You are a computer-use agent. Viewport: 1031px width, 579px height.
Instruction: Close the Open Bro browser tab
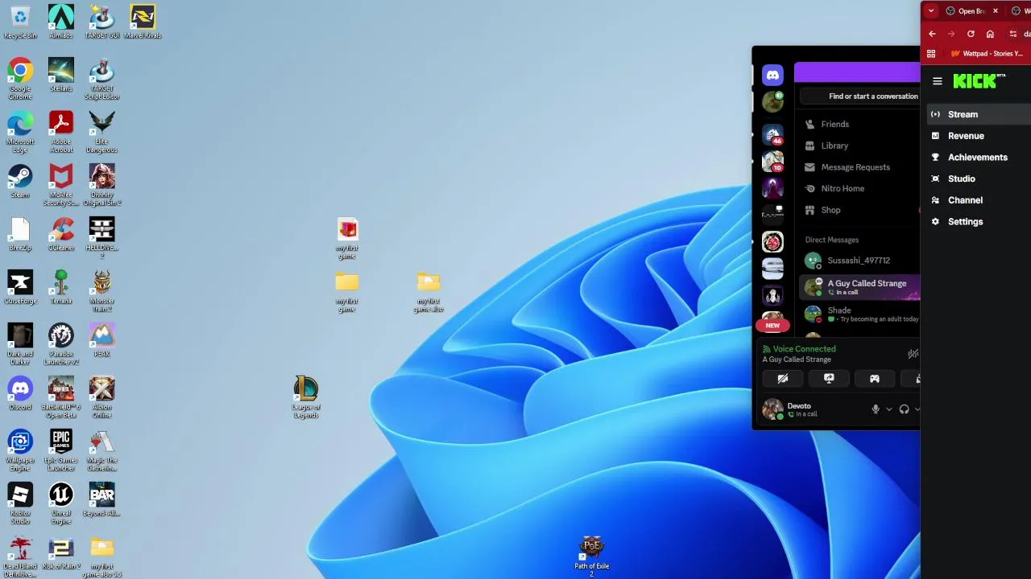click(996, 11)
